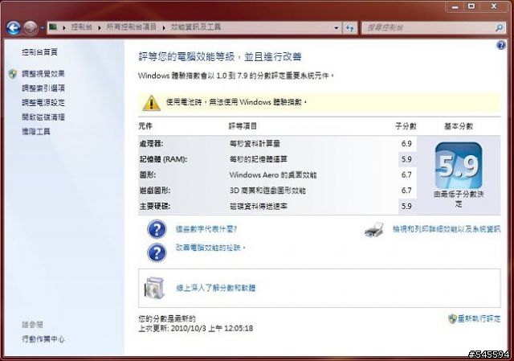Image resolution: width=514 pixels, height=361 pixels.
Task: Click the 記憶體 (RAM) row label
Action: [x=163, y=159]
